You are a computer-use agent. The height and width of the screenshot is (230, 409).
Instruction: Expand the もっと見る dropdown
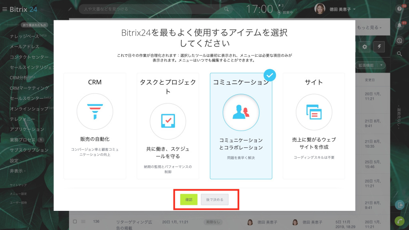coord(369,28)
